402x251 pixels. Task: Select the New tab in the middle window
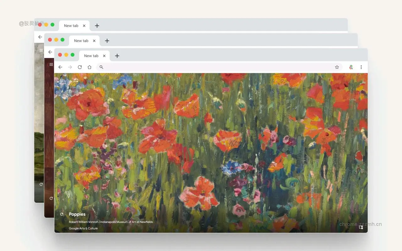pos(81,40)
